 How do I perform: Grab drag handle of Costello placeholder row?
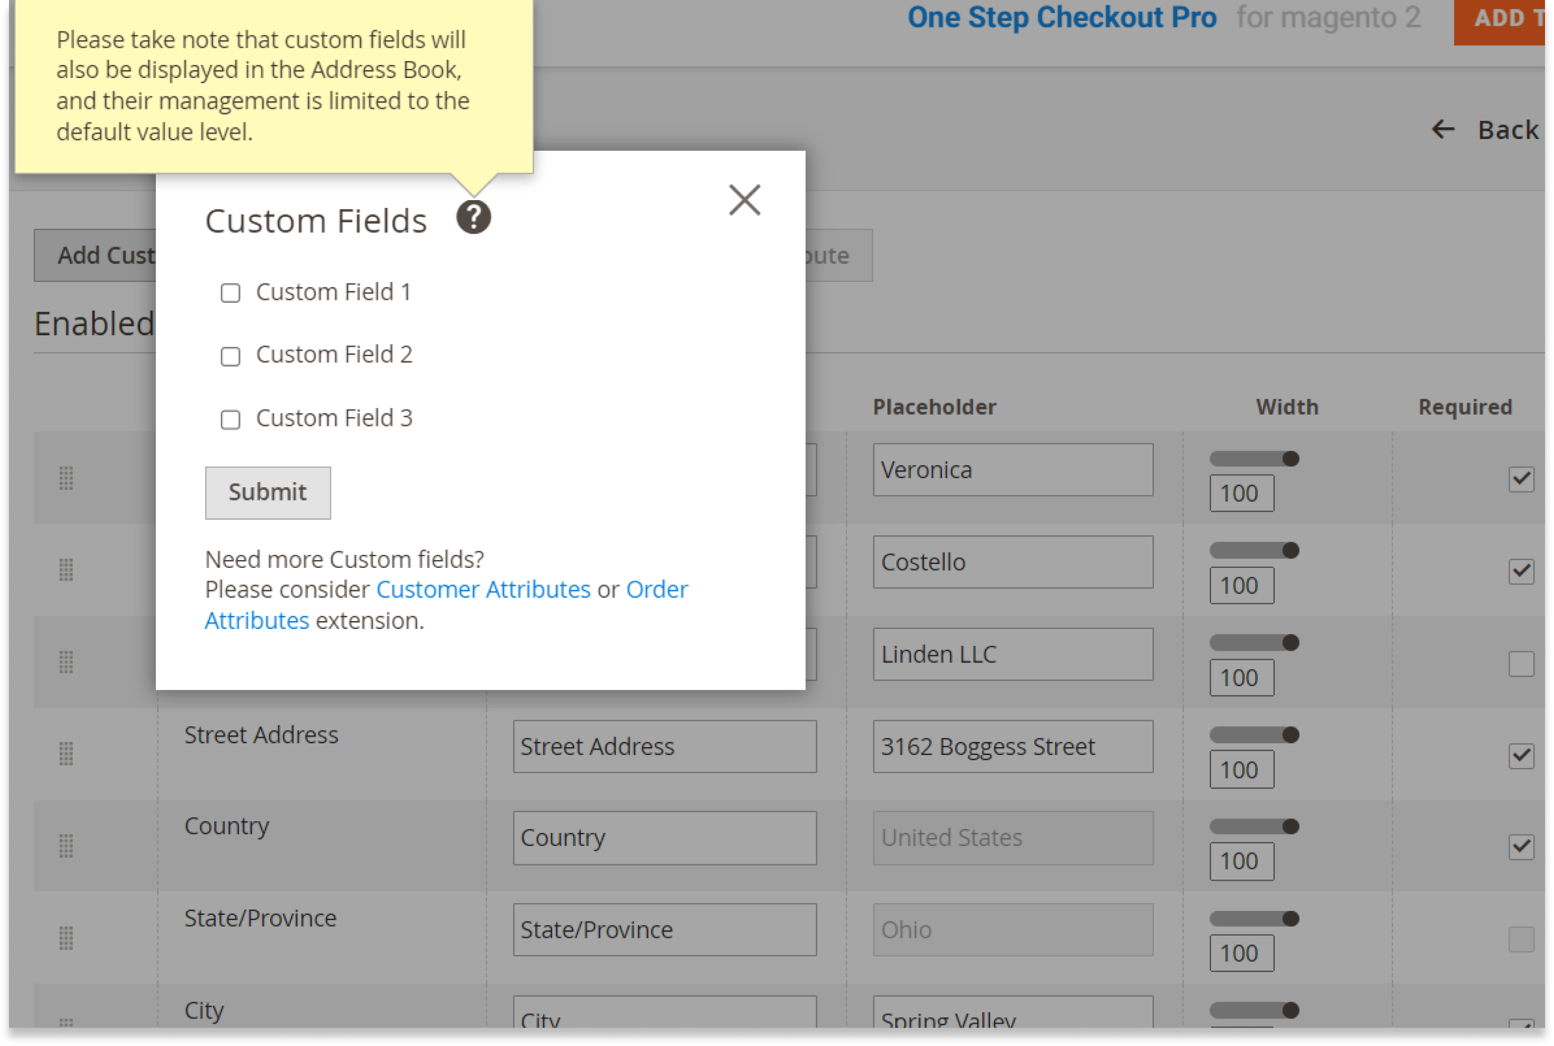click(66, 570)
